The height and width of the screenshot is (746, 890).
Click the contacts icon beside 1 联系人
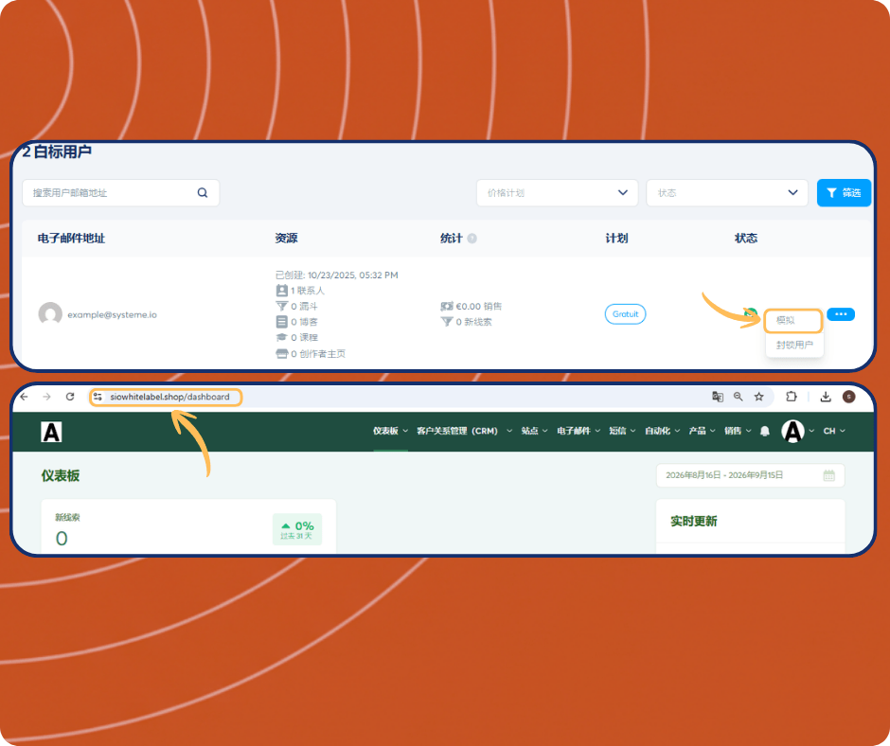[281, 291]
